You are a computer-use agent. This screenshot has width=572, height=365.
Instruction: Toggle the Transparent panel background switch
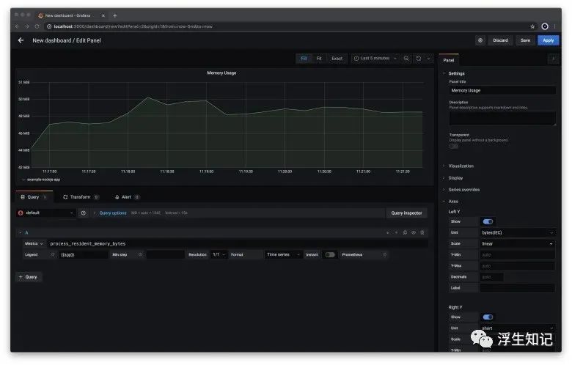[x=454, y=146]
